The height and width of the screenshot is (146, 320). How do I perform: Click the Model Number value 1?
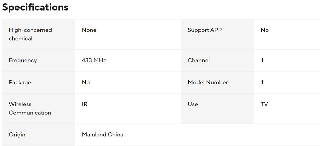262,82
